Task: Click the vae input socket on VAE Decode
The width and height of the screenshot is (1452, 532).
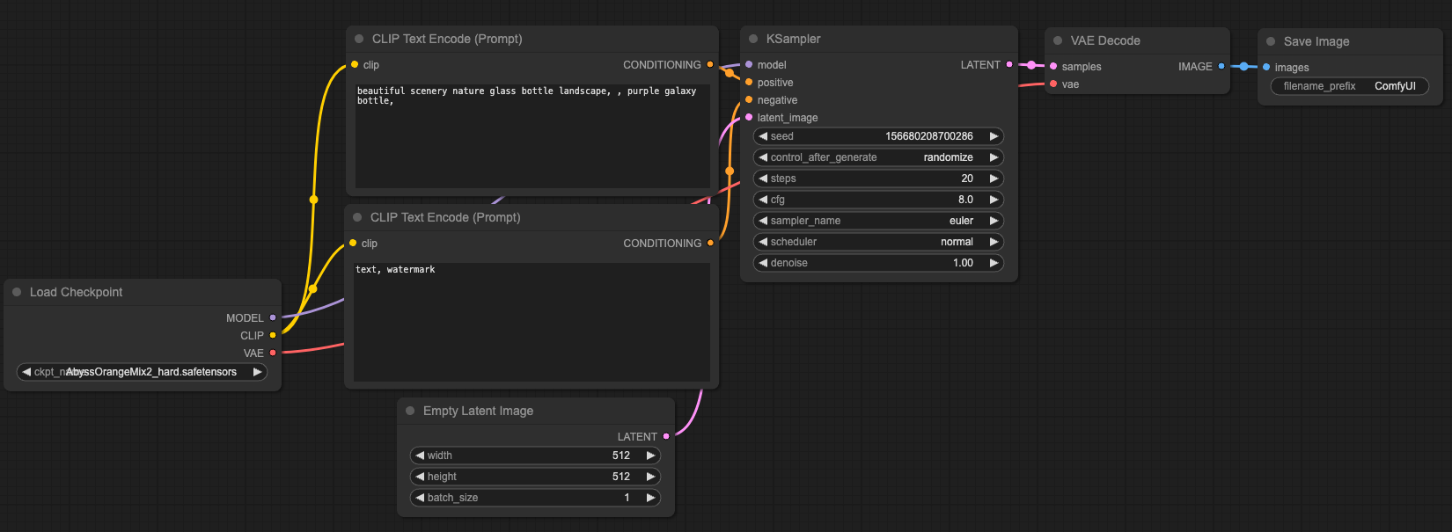Action: coord(1053,84)
